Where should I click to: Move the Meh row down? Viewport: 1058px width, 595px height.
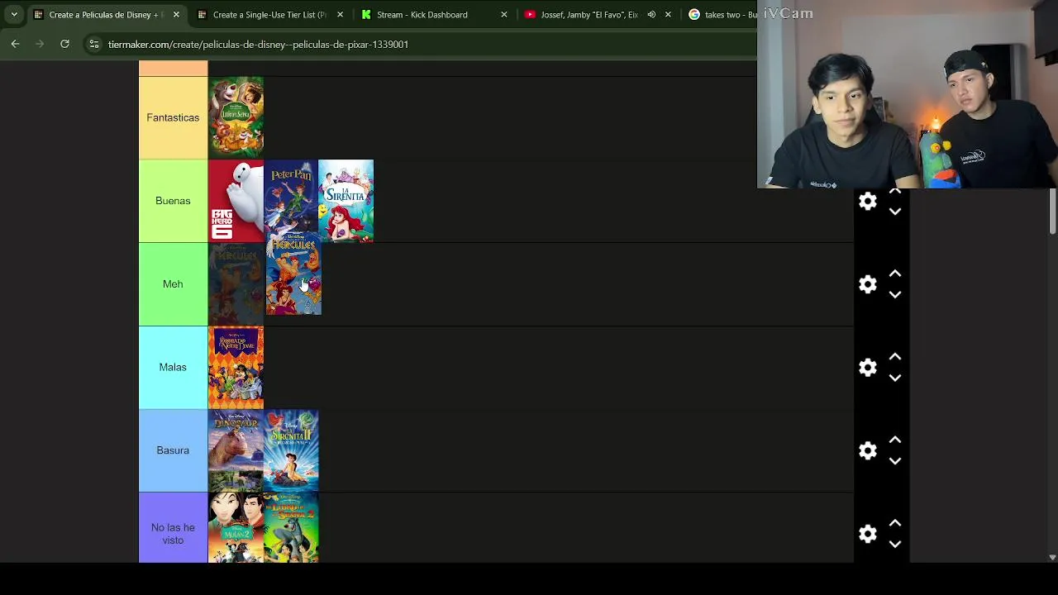(x=894, y=294)
